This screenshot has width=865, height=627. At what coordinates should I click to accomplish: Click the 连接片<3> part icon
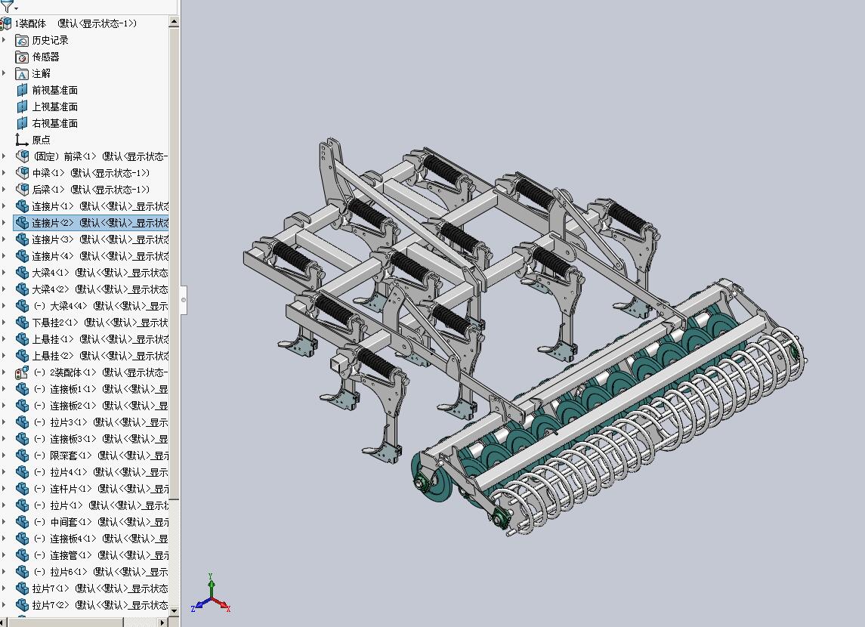[x=22, y=239]
